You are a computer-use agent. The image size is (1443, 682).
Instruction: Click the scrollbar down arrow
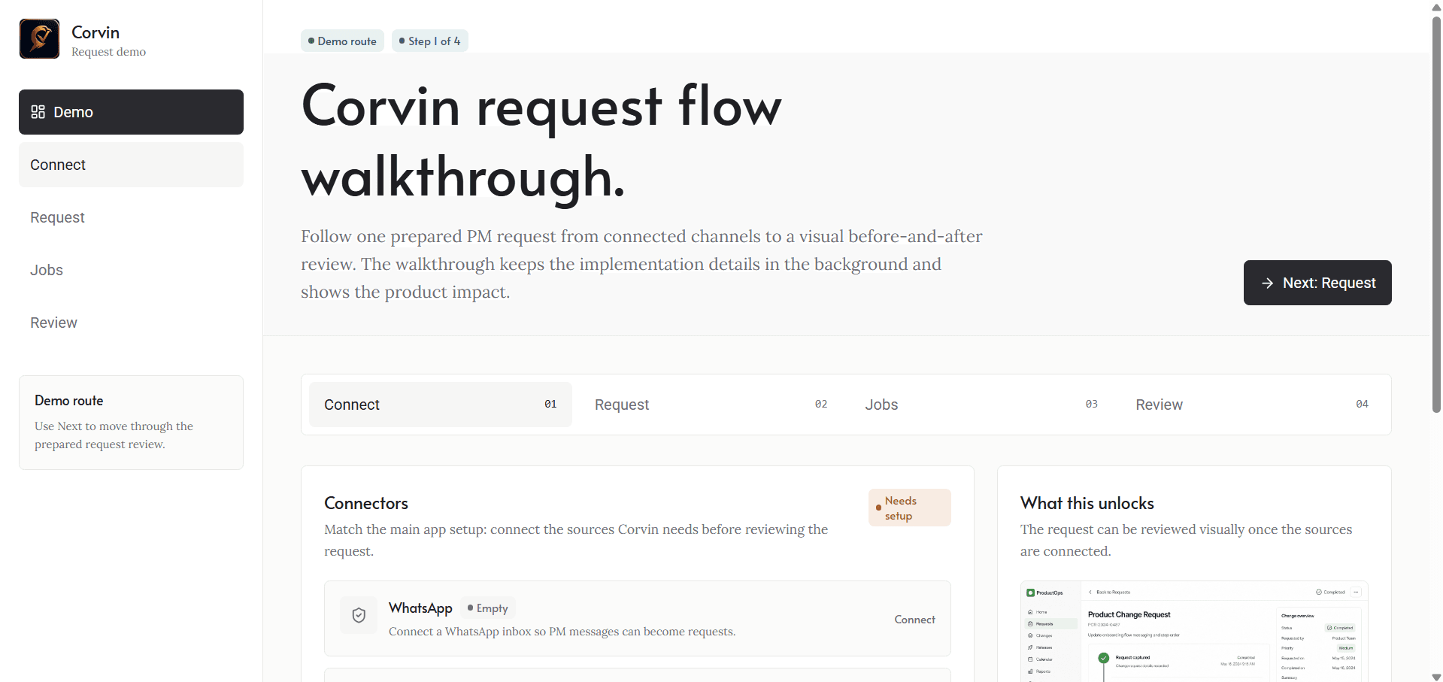pyautogui.click(x=1436, y=676)
